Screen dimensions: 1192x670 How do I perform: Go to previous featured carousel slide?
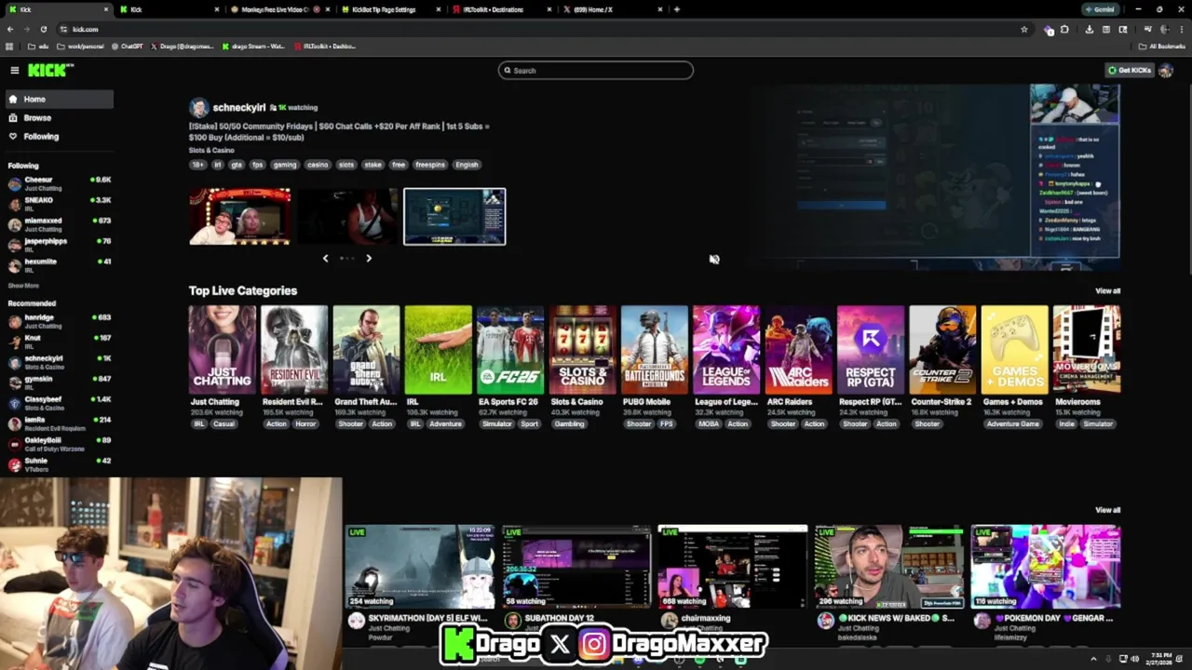325,258
